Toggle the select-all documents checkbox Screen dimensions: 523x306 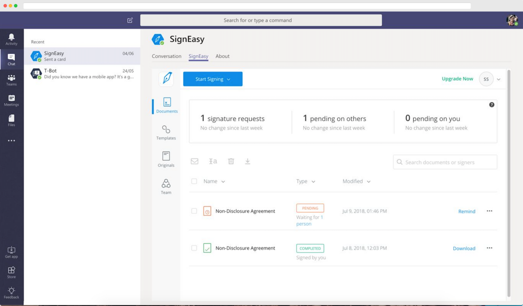click(194, 181)
